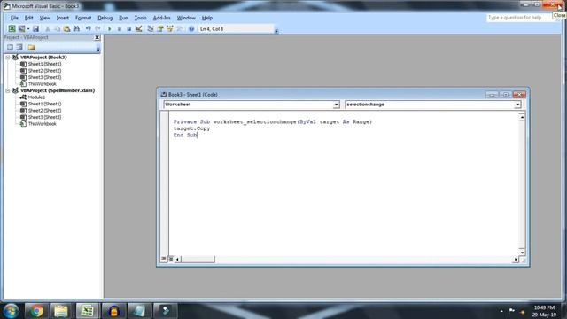
Task: Open the View menu
Action: (x=45, y=18)
